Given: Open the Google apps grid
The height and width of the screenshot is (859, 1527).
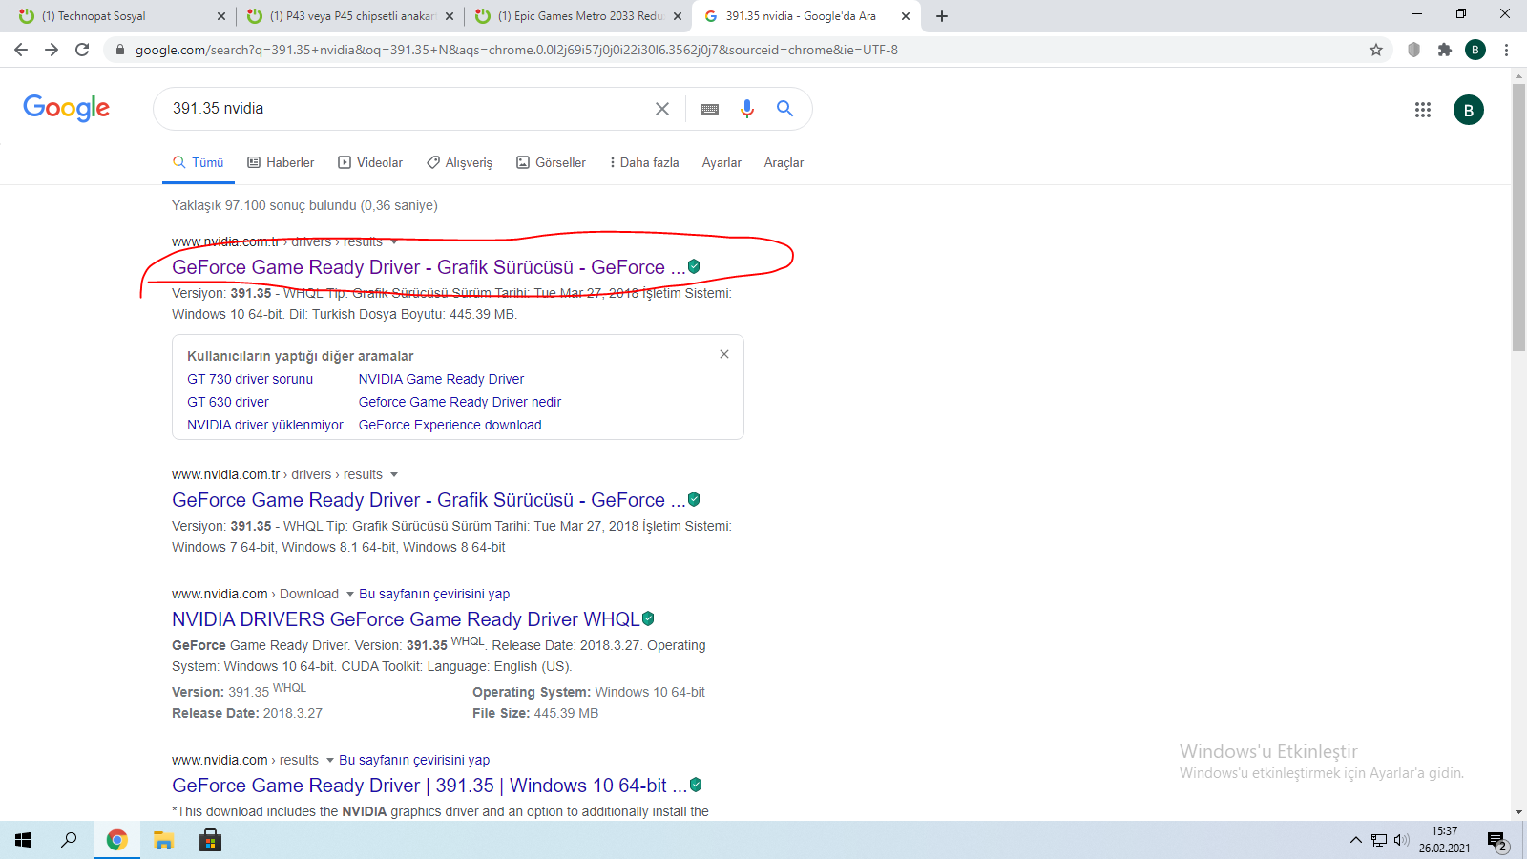Looking at the screenshot, I should point(1423,110).
